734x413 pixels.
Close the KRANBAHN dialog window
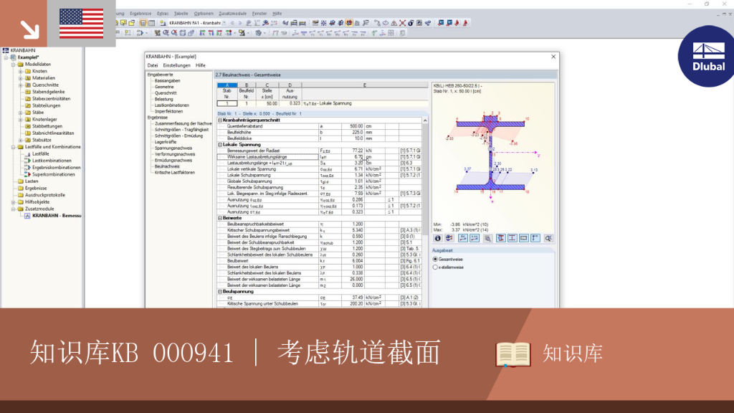(x=553, y=56)
